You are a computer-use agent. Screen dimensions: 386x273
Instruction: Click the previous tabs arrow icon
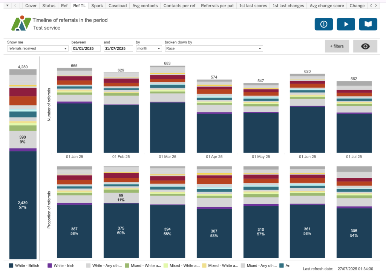pyautogui.click(x=15, y=6)
